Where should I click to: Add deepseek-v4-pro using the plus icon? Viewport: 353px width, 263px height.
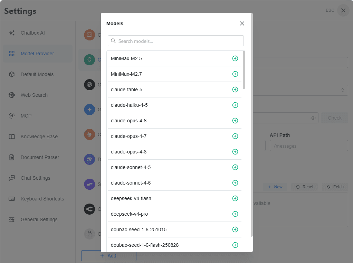[x=235, y=214]
